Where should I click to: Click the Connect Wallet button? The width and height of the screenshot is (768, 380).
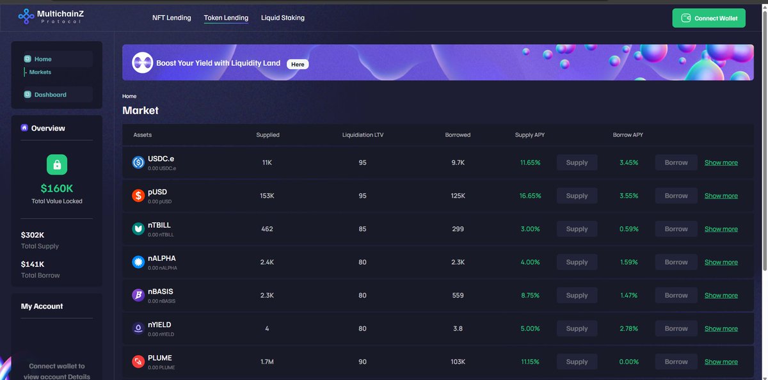[708, 18]
